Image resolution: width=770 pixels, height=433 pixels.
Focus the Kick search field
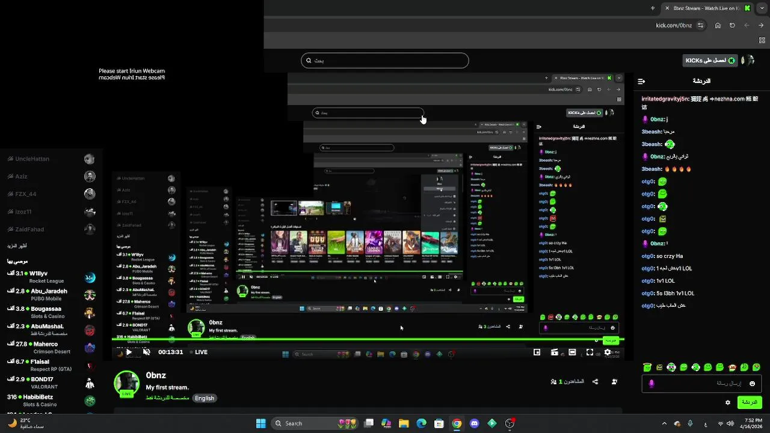pos(385,61)
